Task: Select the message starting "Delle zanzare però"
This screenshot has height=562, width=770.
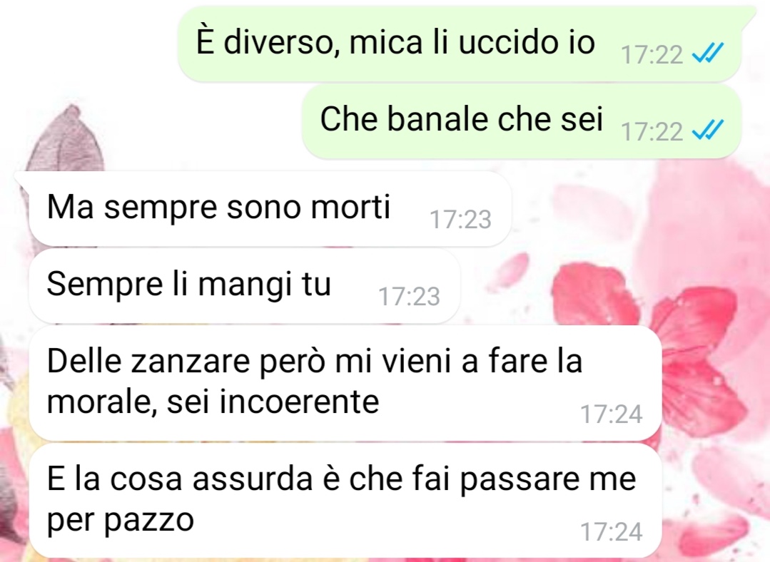Action: point(345,383)
